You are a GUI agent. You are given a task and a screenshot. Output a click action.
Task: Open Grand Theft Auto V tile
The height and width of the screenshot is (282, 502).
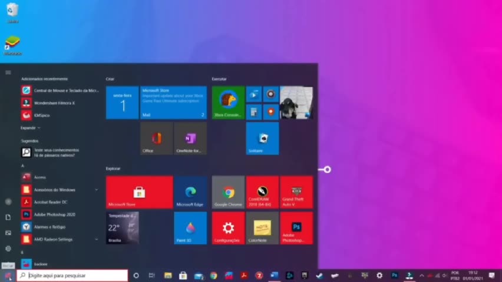pos(296,192)
